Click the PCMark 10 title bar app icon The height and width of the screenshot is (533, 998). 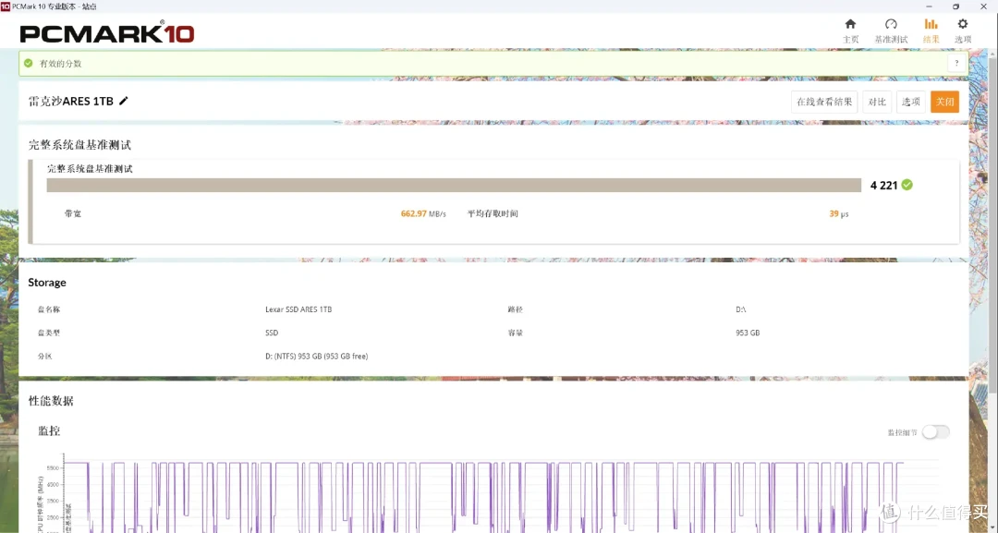6,6
